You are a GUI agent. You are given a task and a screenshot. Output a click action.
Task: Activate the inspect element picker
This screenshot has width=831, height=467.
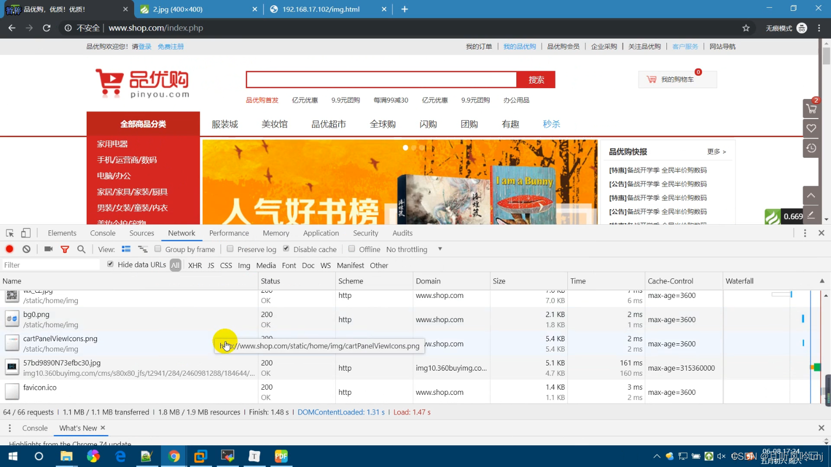(10, 233)
